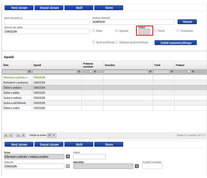Focus the Název projektu CZ field

pyautogui.click(x=47, y=22)
